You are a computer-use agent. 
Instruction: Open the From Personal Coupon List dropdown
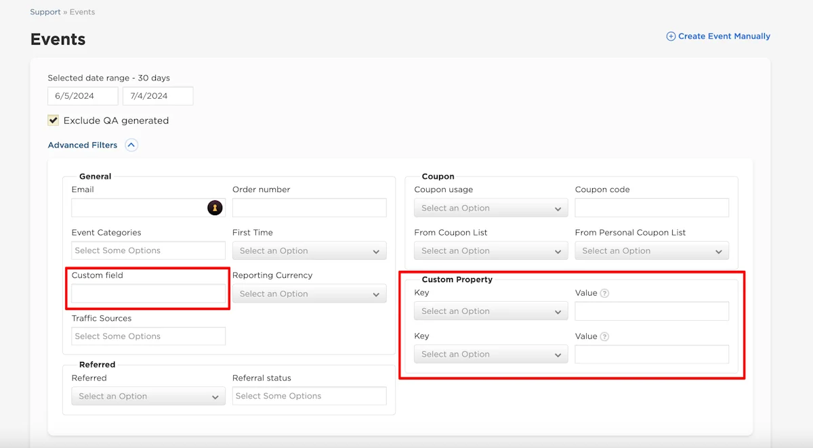[652, 250]
